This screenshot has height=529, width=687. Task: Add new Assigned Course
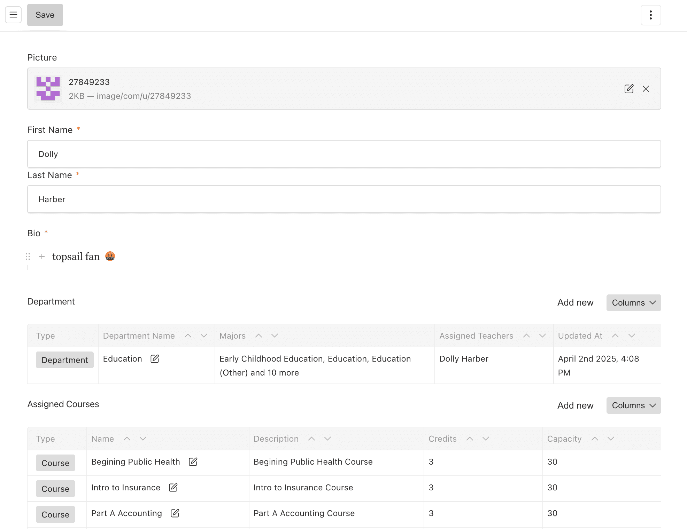coord(575,405)
